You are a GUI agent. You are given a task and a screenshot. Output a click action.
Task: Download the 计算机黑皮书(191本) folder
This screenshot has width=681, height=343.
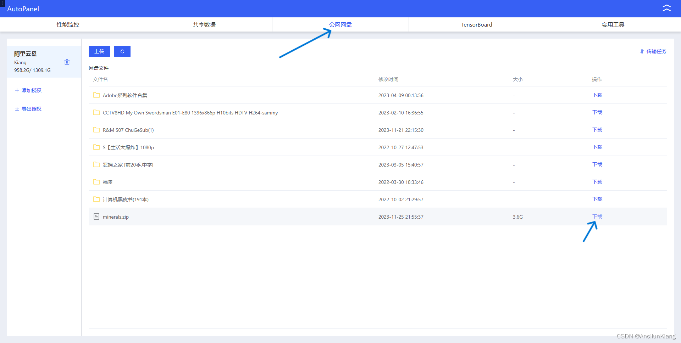pyautogui.click(x=597, y=199)
